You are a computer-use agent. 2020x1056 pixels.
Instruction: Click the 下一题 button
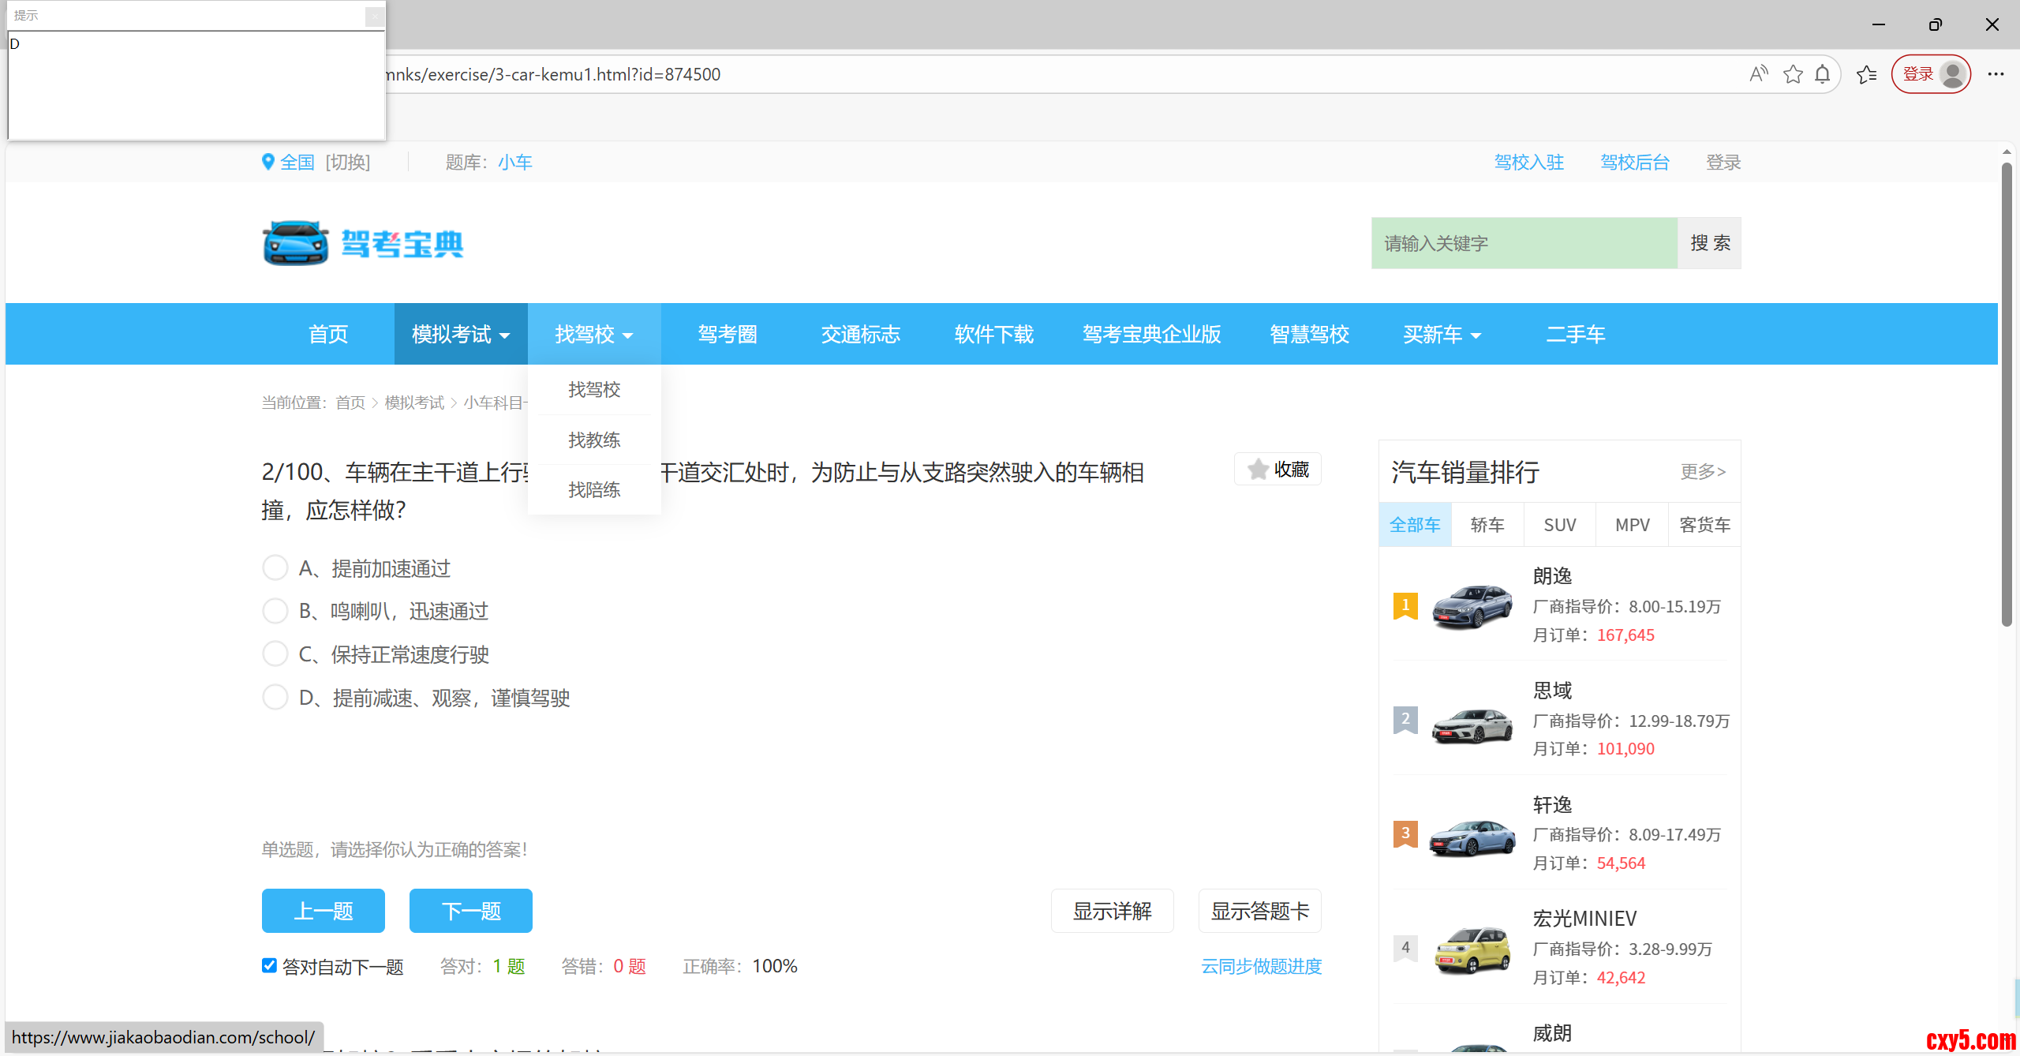pos(470,911)
